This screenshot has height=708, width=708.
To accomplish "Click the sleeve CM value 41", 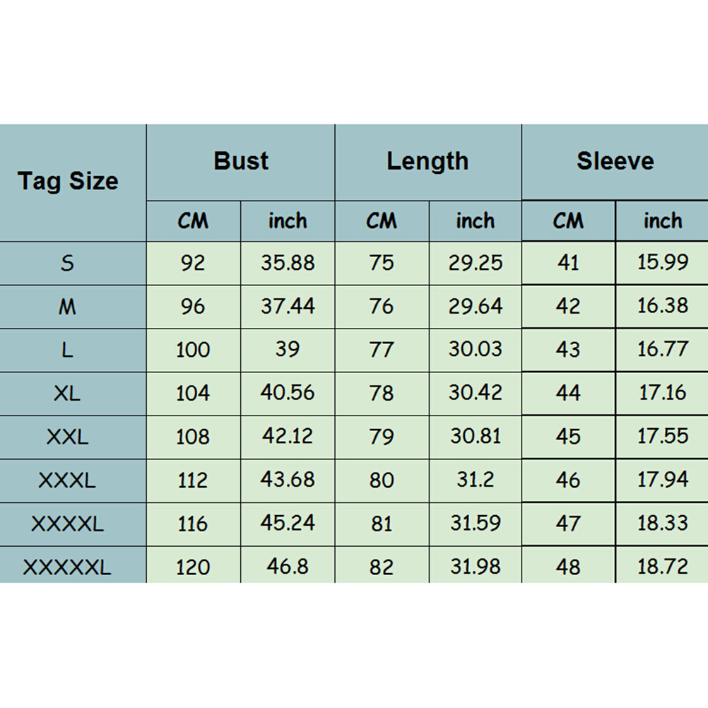I will click(568, 263).
